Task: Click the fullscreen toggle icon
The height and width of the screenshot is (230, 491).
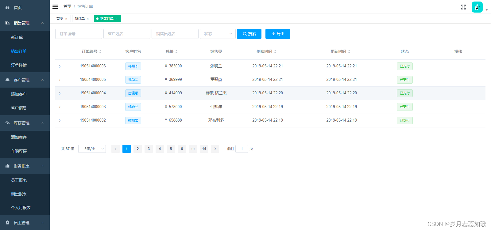Action: (x=463, y=7)
